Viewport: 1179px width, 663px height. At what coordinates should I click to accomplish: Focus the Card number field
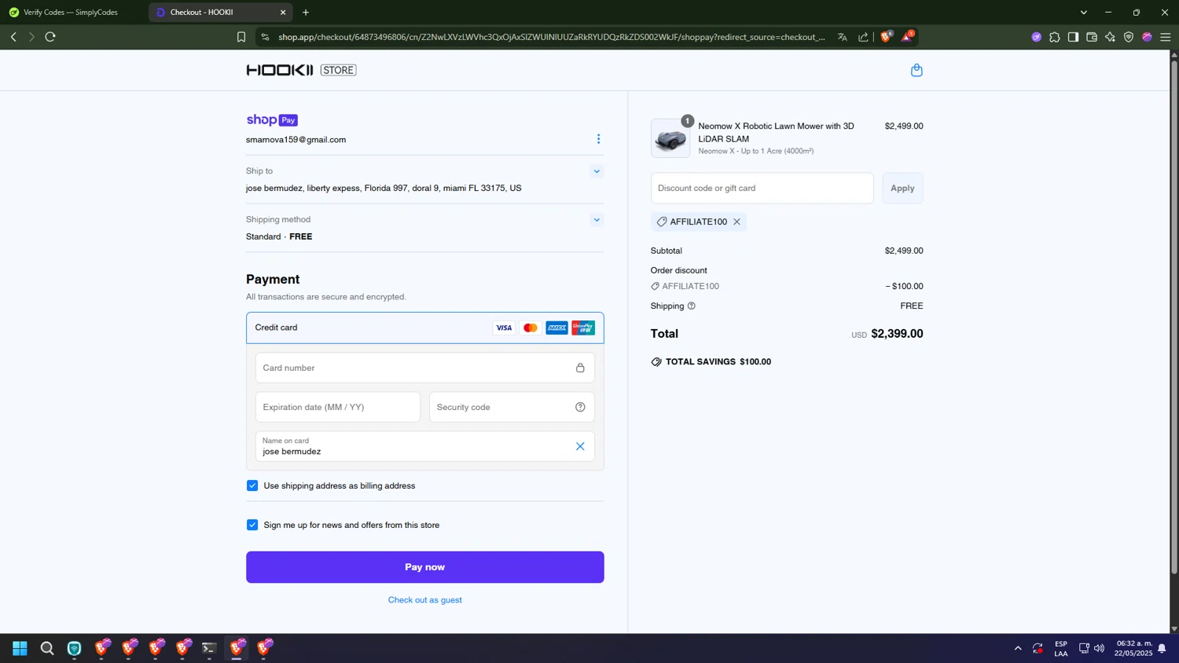425,368
